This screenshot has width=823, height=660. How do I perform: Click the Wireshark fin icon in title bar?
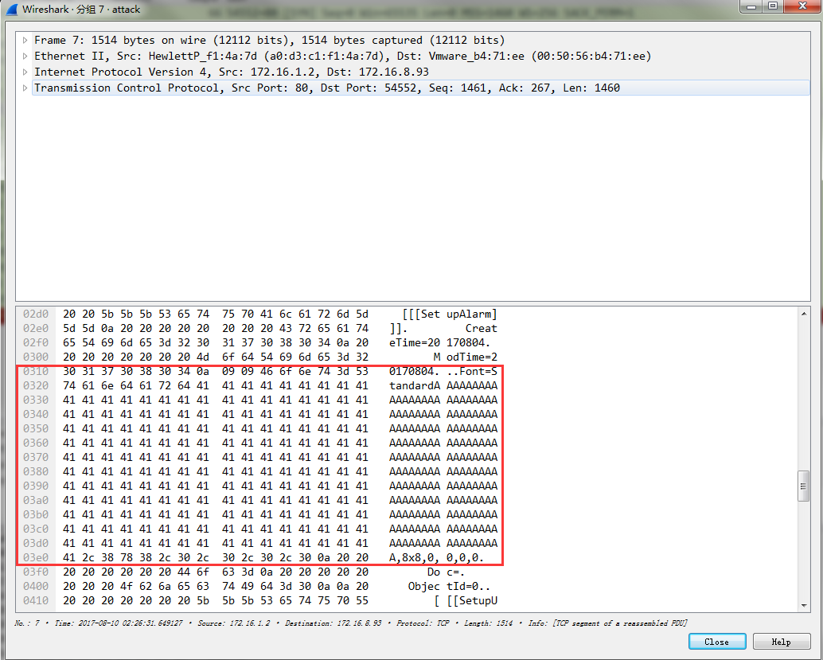pyautogui.click(x=12, y=9)
